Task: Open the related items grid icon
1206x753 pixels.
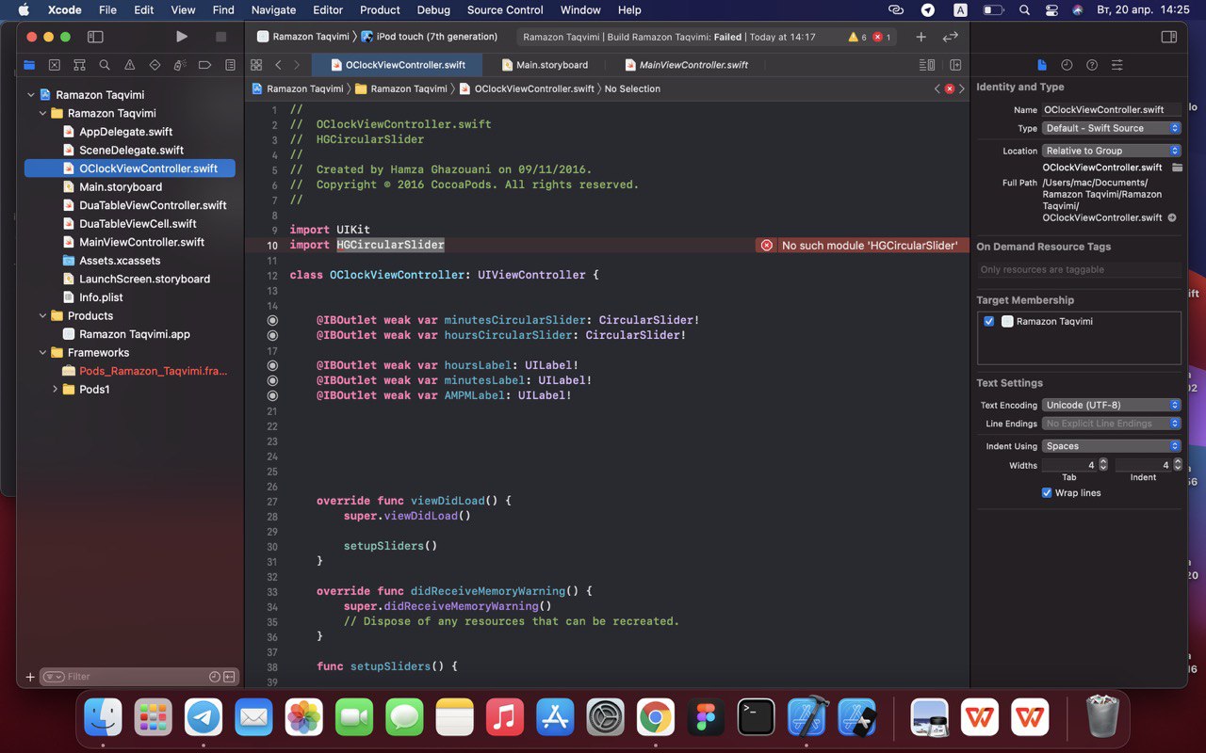Action: [x=256, y=65]
